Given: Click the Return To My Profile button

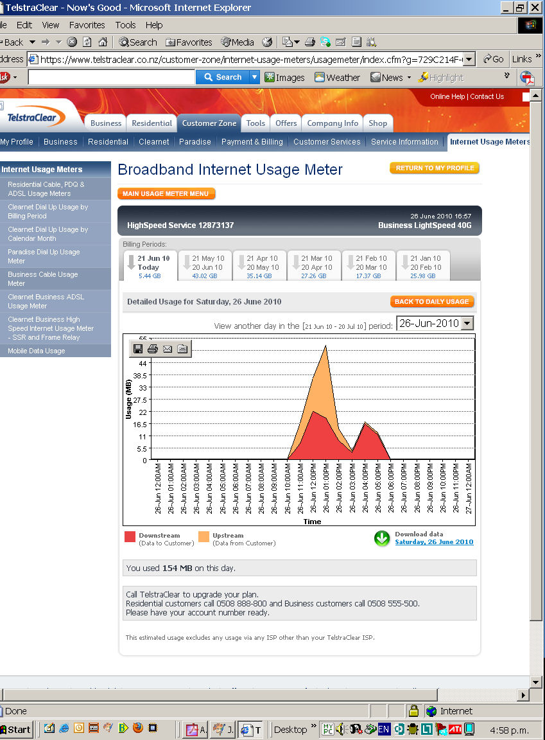Looking at the screenshot, I should coord(435,168).
